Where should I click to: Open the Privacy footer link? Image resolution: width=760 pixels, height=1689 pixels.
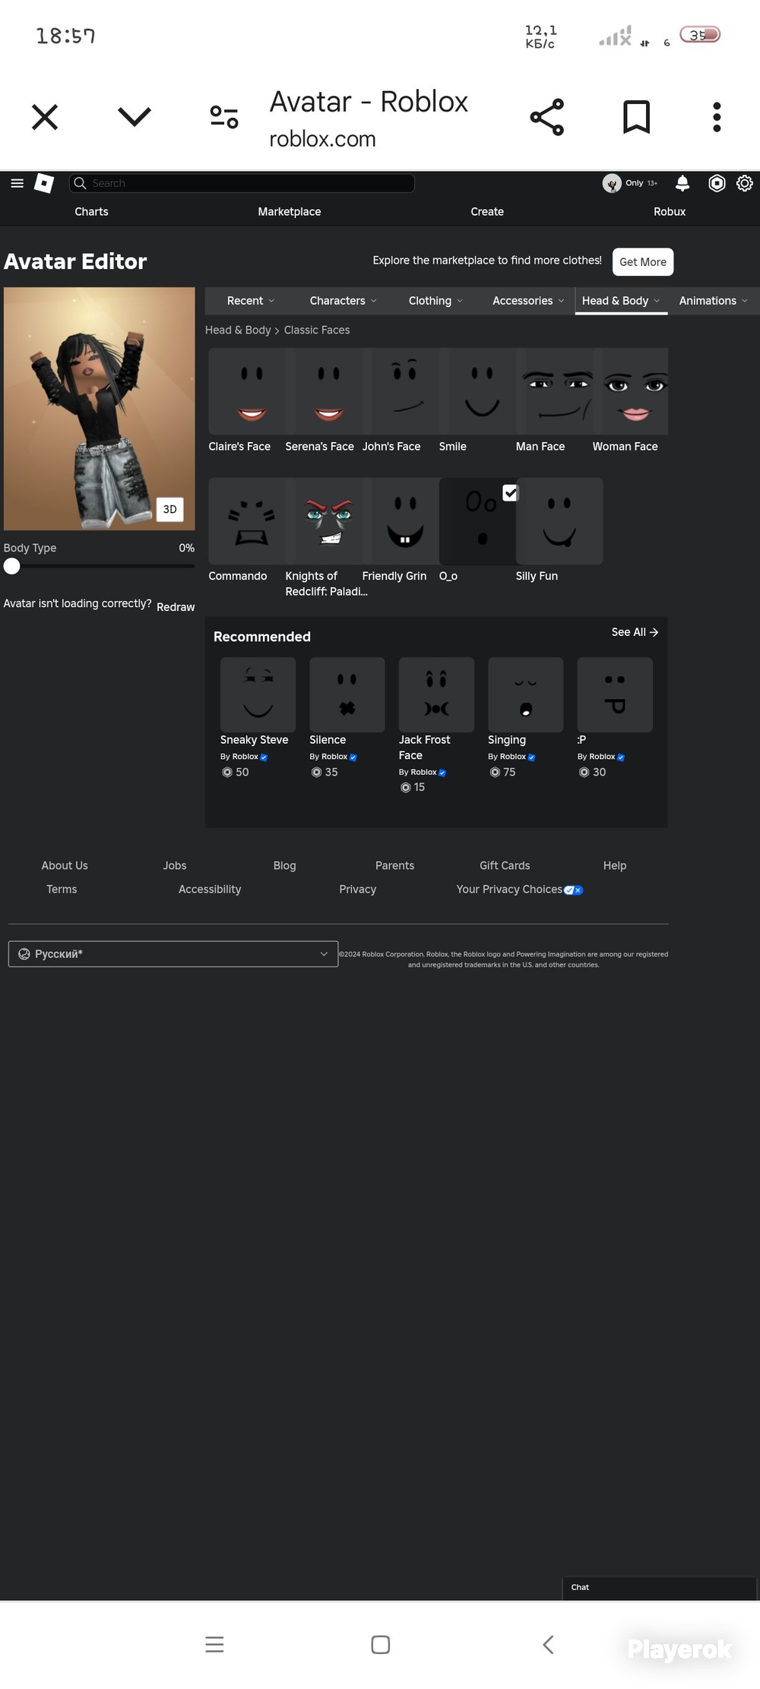point(358,889)
